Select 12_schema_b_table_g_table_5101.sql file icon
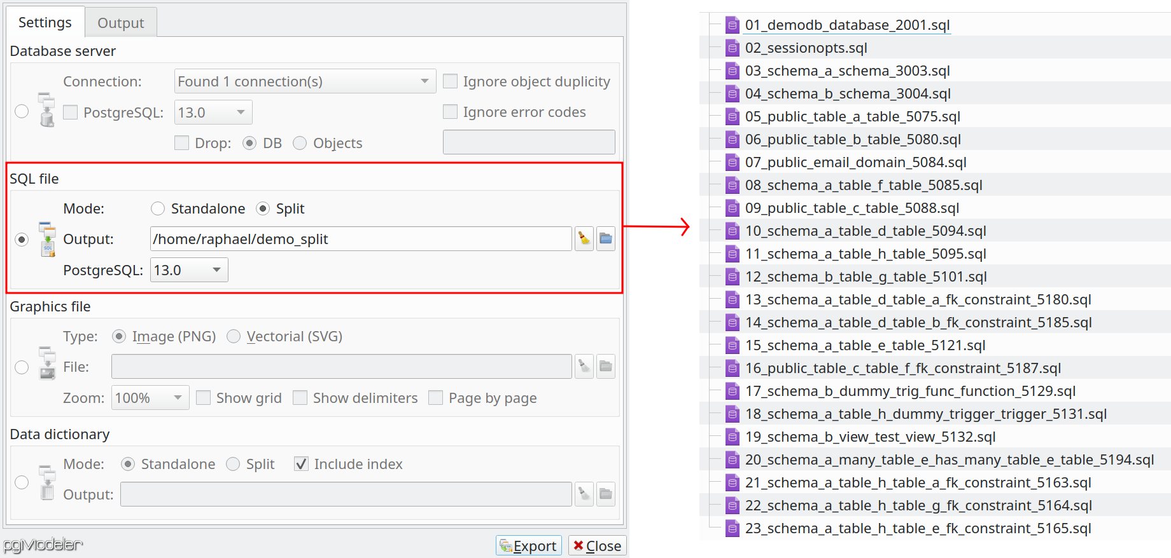Image resolution: width=1171 pixels, height=558 pixels. coord(733,276)
